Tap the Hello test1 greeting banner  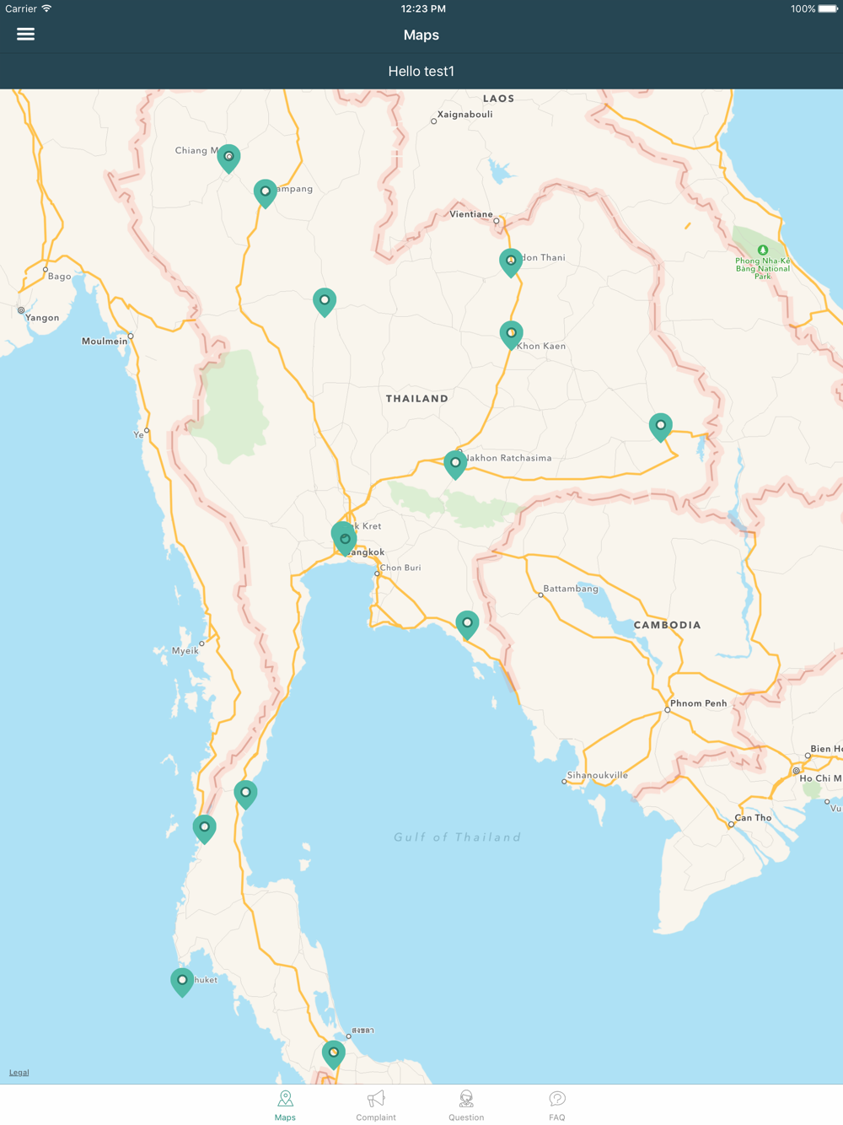point(421,72)
